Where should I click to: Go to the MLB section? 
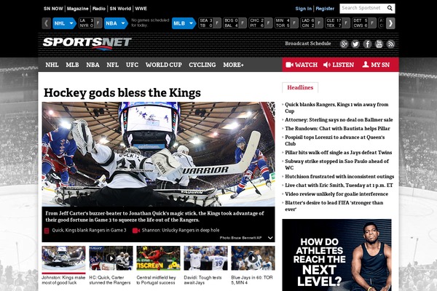point(72,65)
